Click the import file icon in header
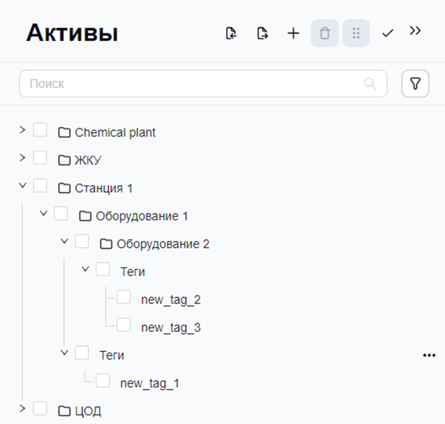The height and width of the screenshot is (424, 445). (x=231, y=33)
